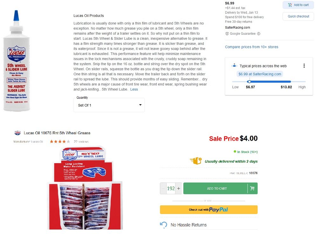
Task: Open Google Guarantee info icon
Action: point(259,34)
